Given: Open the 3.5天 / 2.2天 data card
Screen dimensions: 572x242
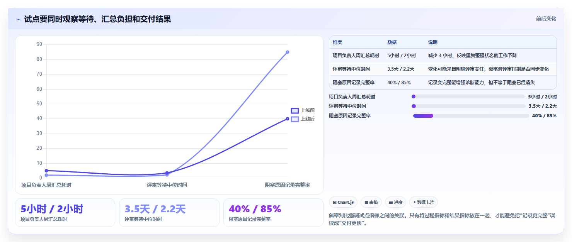Looking at the screenshot, I should tap(169, 213).
